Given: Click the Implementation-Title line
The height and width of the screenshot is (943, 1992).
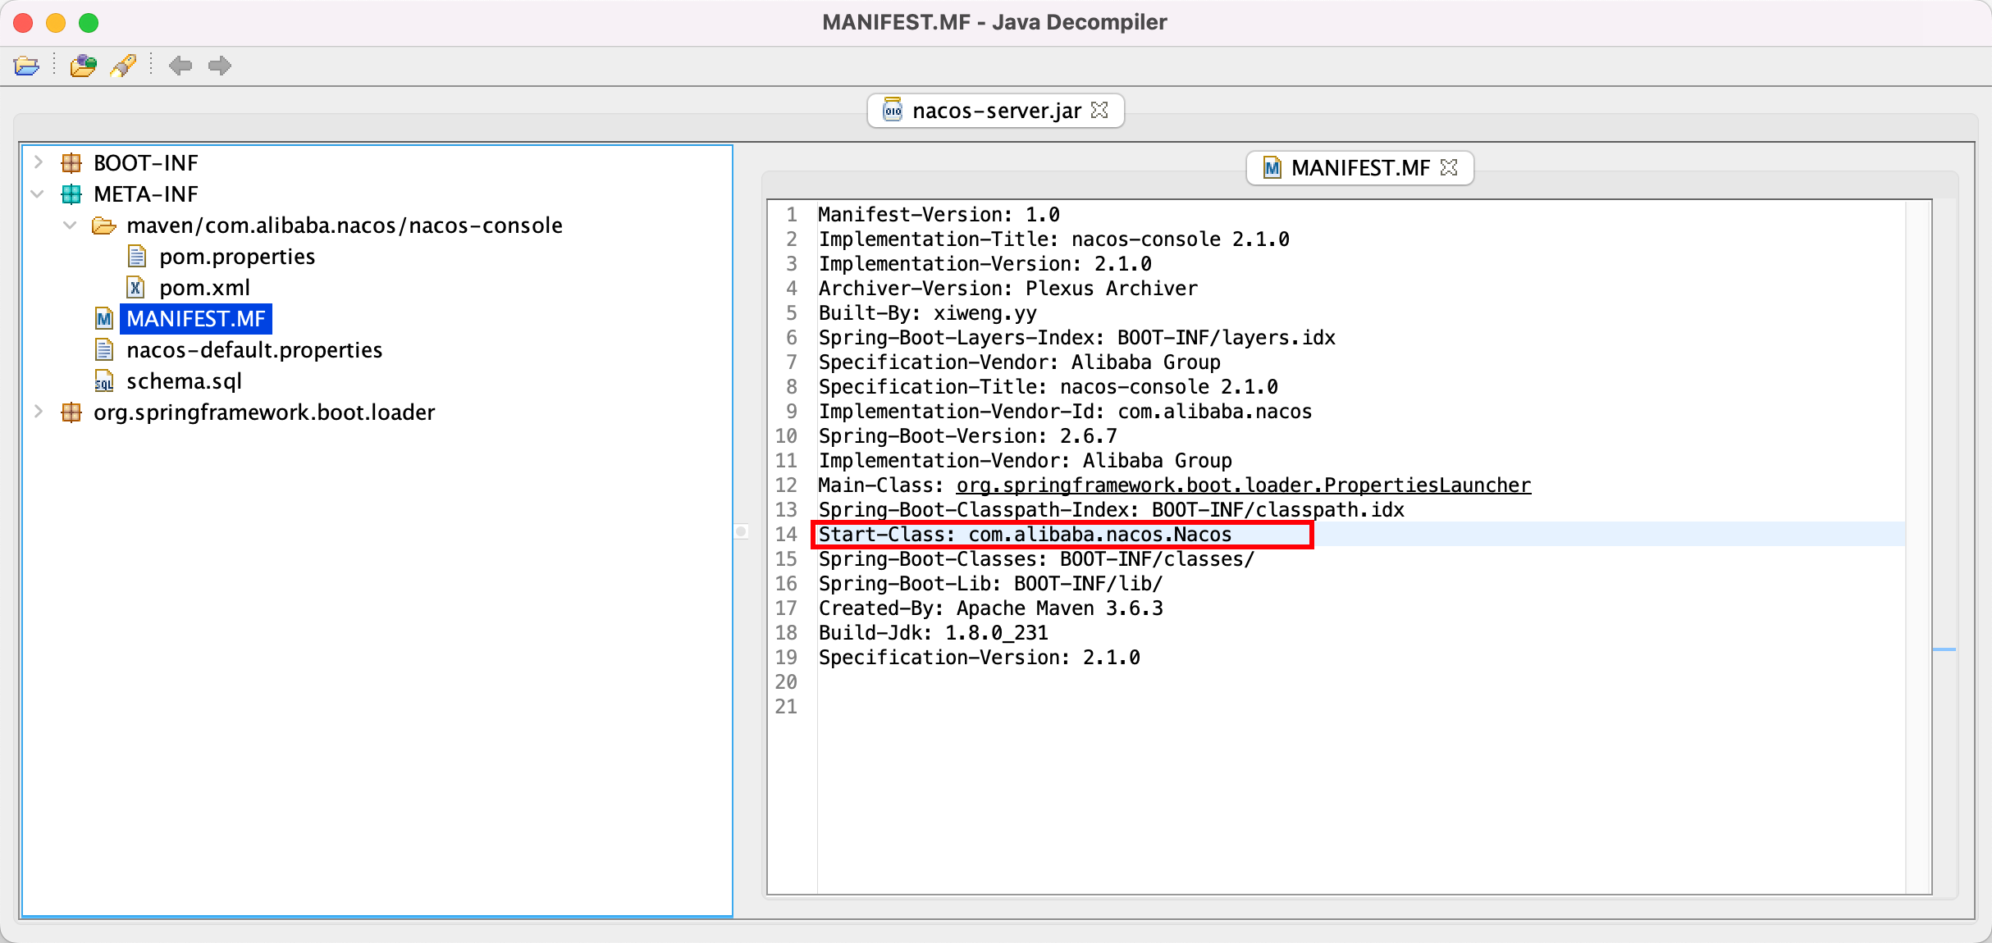Looking at the screenshot, I should 1053,239.
